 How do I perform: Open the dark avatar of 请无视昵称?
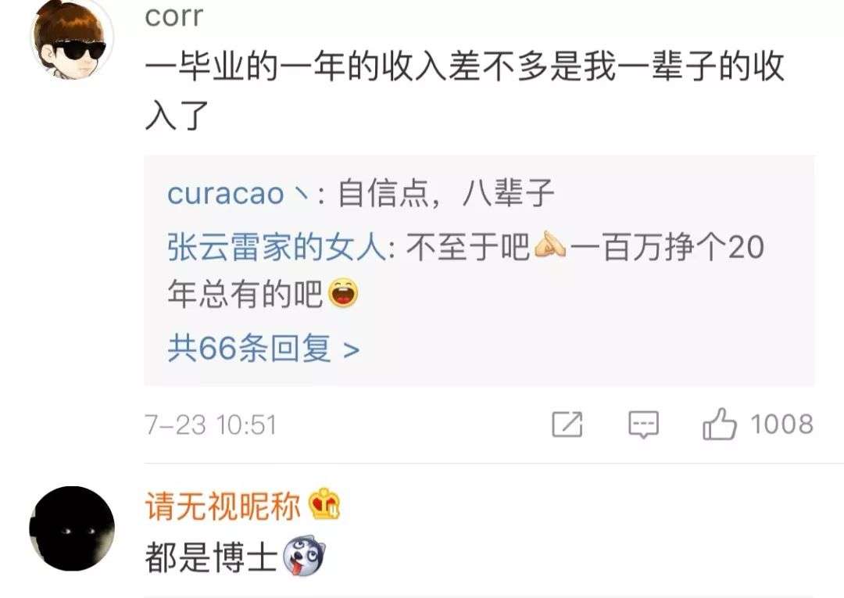(x=72, y=528)
